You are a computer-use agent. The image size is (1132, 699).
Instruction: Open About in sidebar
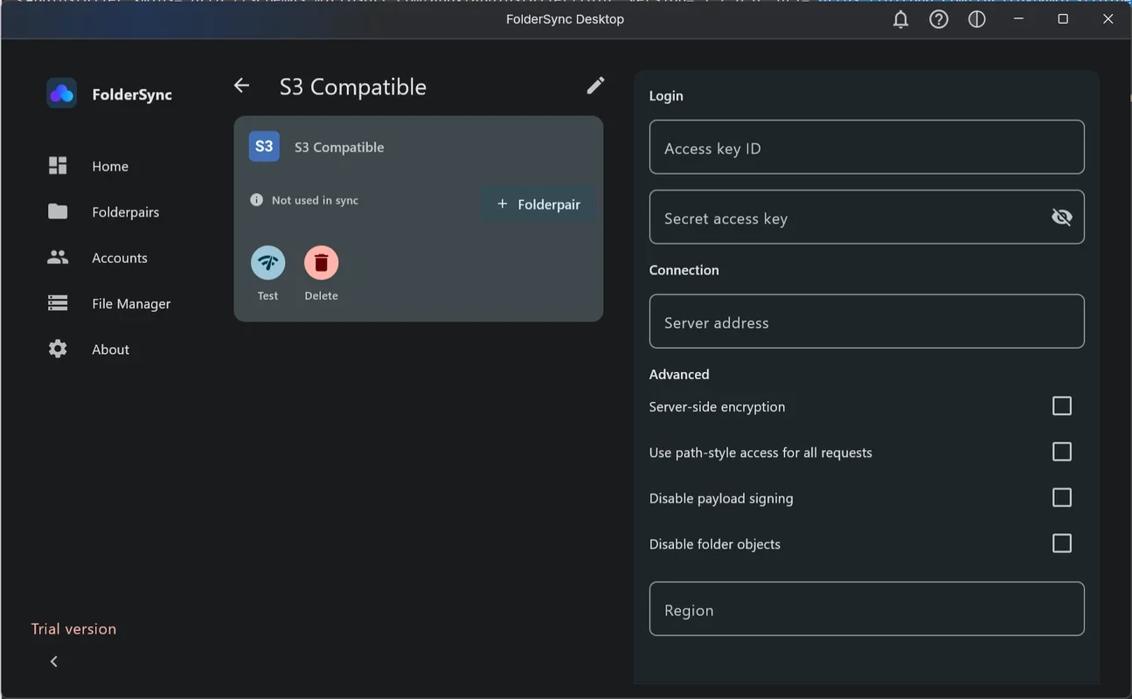pos(110,349)
